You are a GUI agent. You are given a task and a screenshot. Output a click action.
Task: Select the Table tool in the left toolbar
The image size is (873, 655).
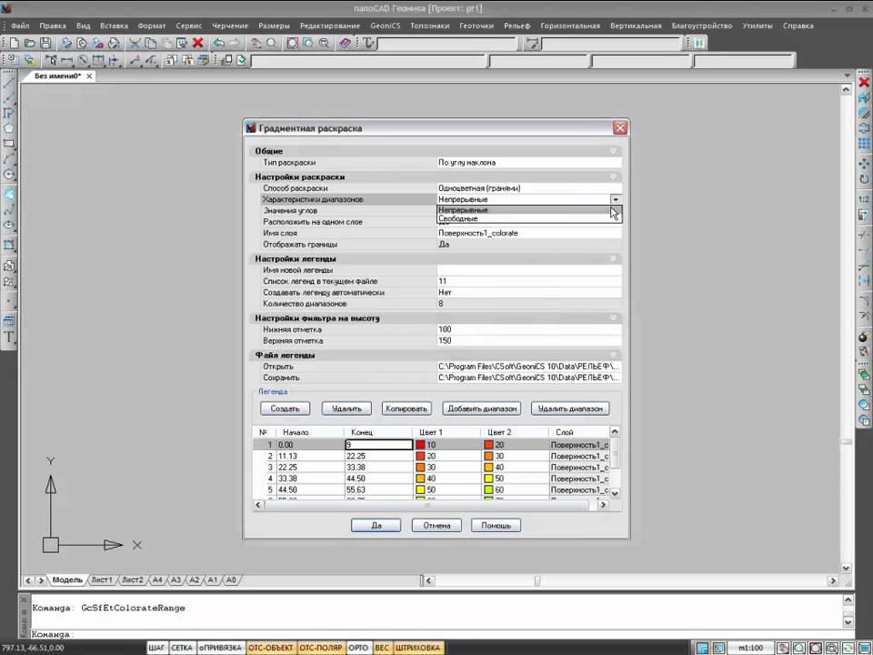click(9, 321)
